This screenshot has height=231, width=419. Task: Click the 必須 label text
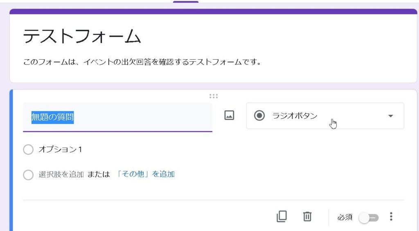pyautogui.click(x=345, y=218)
